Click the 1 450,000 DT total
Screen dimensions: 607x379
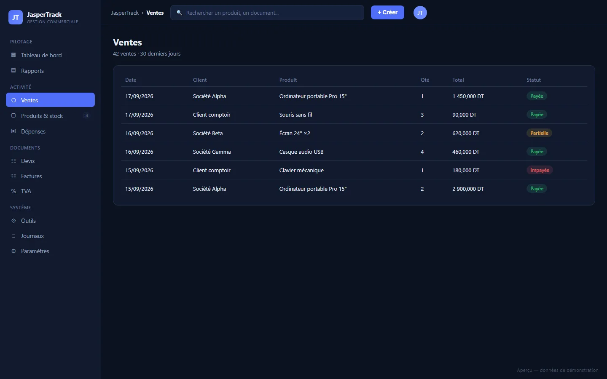468,96
